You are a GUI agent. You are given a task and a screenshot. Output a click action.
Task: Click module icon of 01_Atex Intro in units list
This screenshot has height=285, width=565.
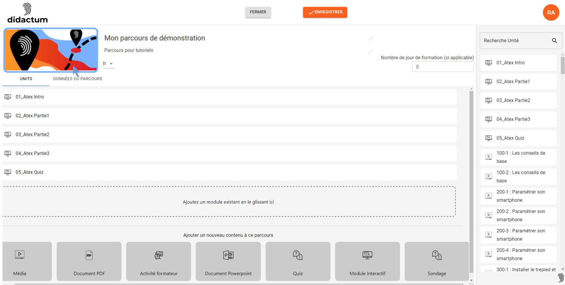pos(7,97)
